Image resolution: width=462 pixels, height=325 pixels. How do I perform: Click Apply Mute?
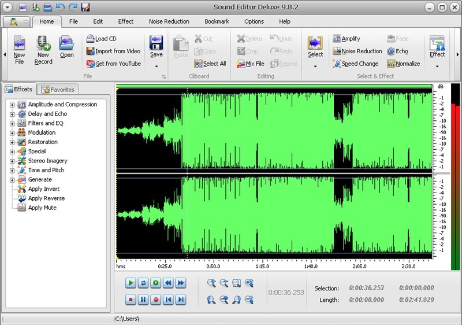point(42,208)
